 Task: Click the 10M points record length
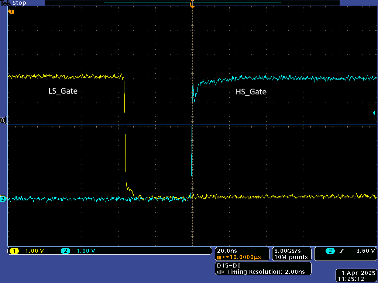point(291,257)
